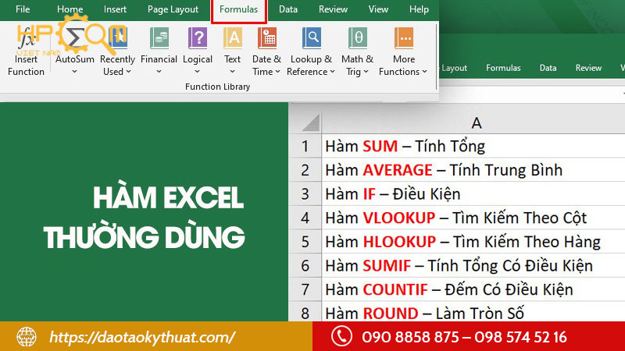Expand the Recently Used dropdown arrow
The height and width of the screenshot is (351, 625).
(x=128, y=72)
